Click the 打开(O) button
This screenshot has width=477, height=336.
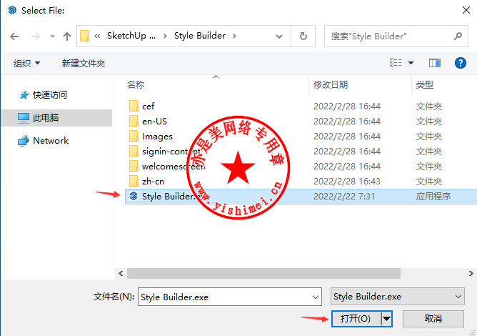[356, 319]
